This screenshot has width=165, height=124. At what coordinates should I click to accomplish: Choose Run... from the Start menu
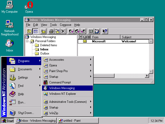24,102
